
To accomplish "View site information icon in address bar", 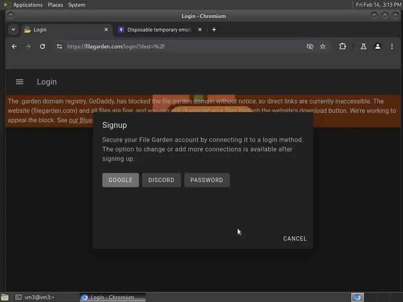I will (59, 46).
